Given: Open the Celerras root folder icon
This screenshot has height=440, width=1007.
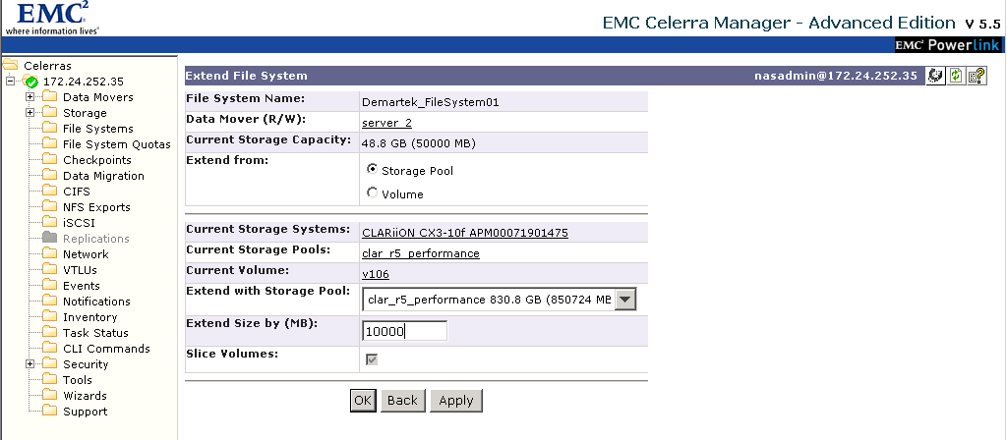Looking at the screenshot, I should 10,66.
